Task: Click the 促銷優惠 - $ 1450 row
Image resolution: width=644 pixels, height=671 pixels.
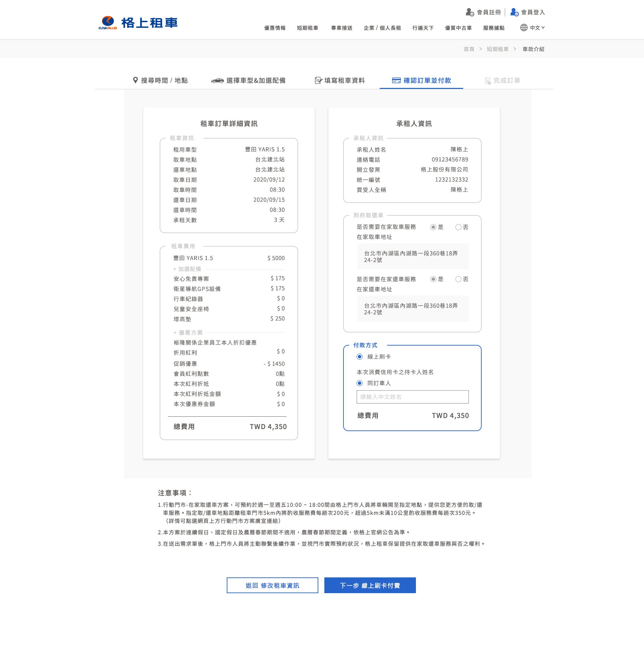Action: point(229,364)
